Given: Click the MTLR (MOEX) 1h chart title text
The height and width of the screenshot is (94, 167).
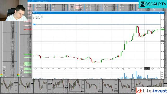Looking at the screenshot, I should [x=38, y=15].
